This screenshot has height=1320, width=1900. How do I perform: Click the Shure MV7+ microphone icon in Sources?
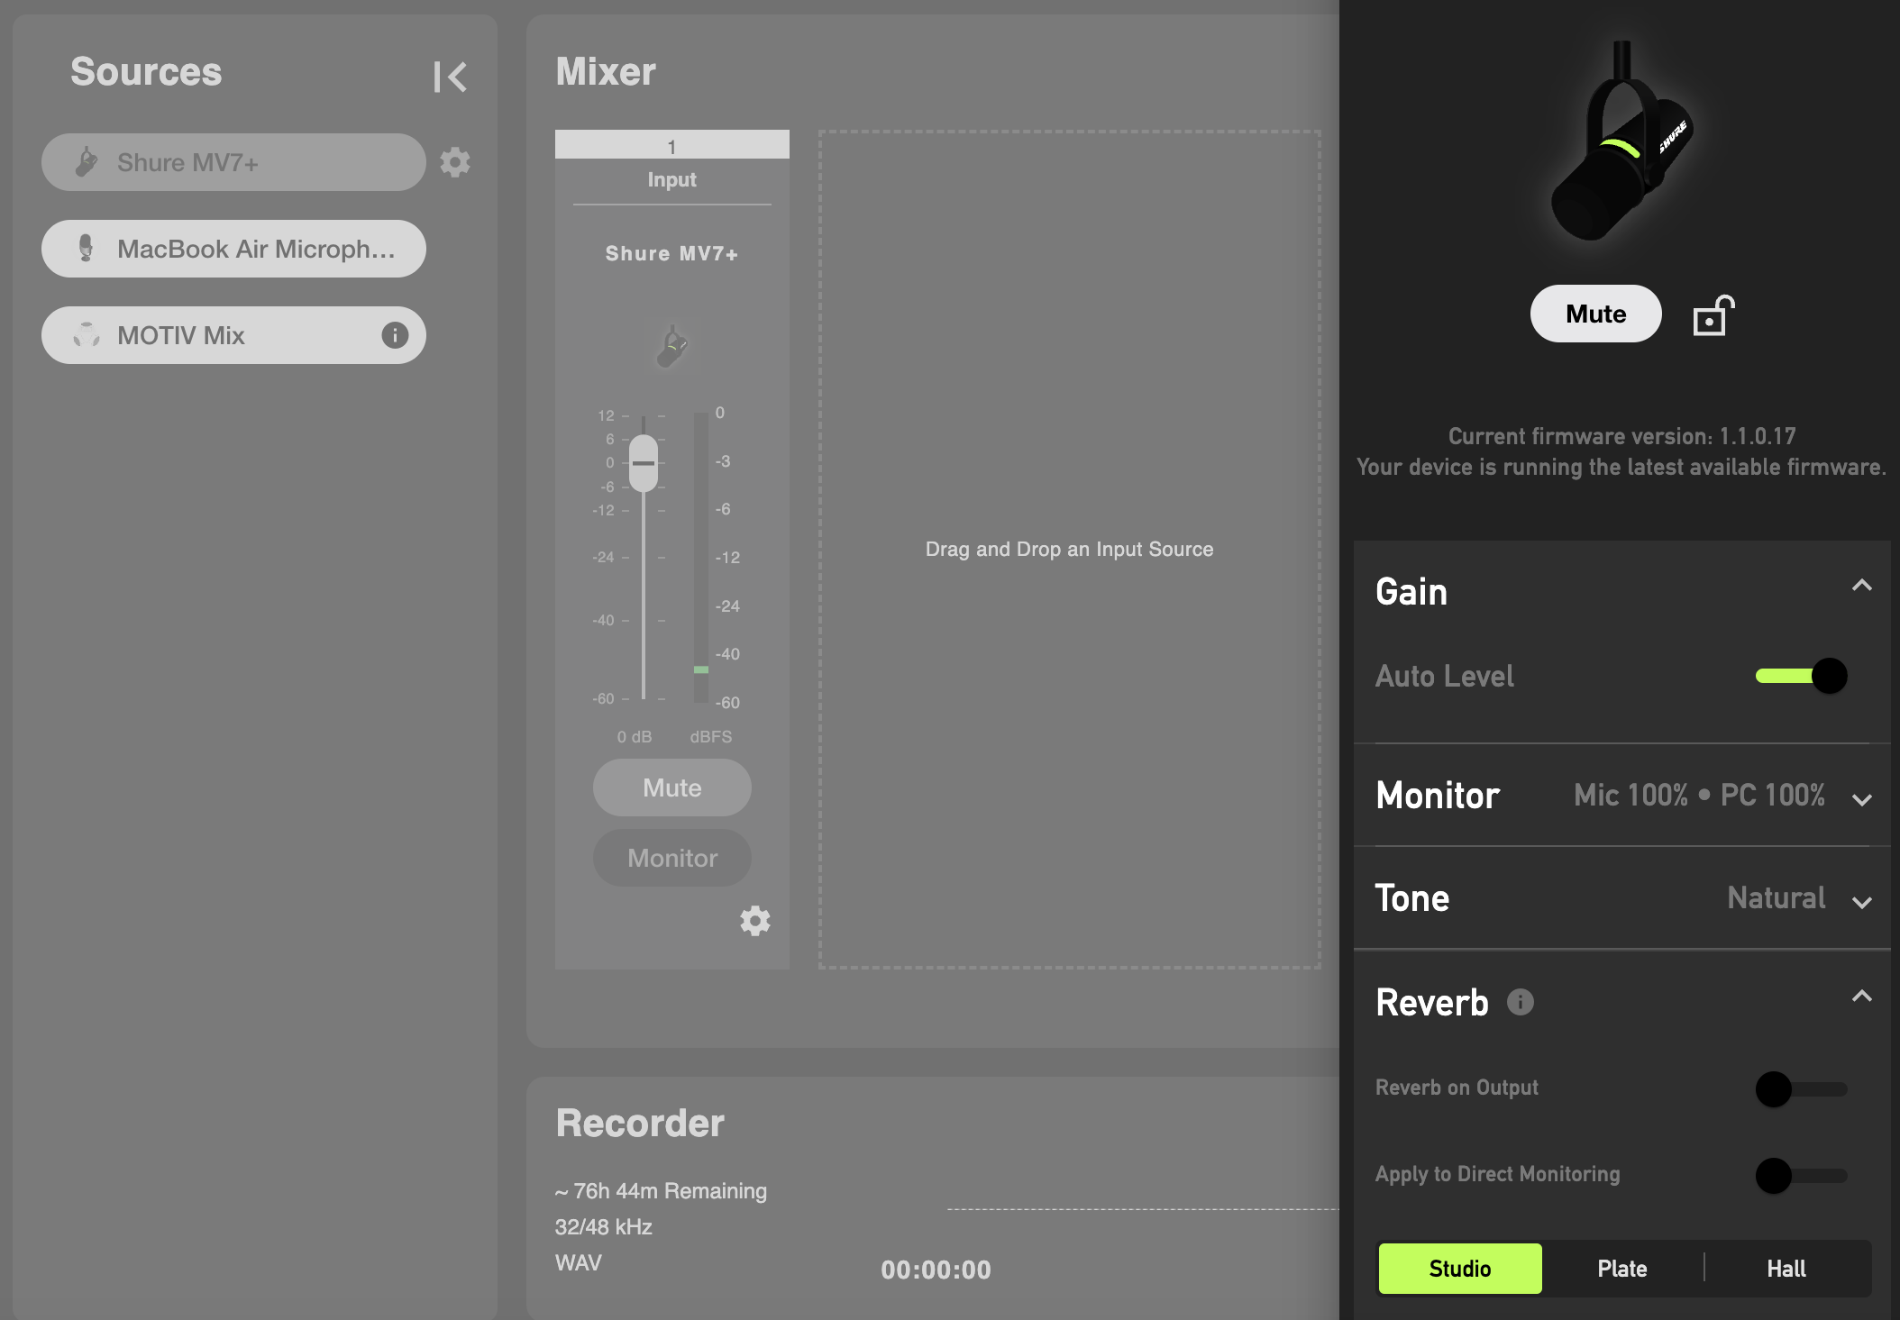coord(84,163)
